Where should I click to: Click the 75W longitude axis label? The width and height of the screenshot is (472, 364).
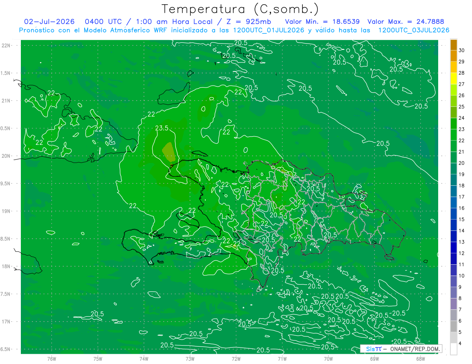coord(98,359)
